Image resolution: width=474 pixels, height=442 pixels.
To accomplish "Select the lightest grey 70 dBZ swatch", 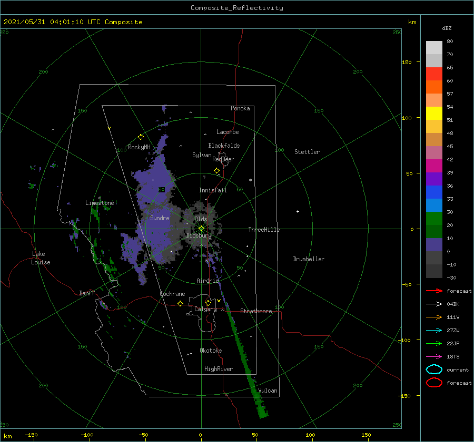I will coord(434,48).
